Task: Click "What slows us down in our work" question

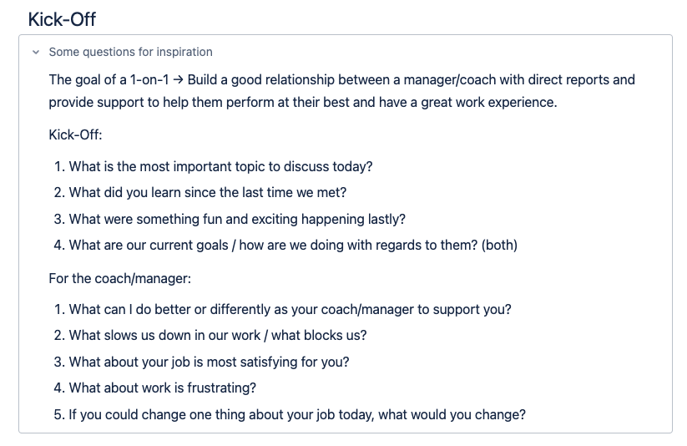Action: [217, 336]
